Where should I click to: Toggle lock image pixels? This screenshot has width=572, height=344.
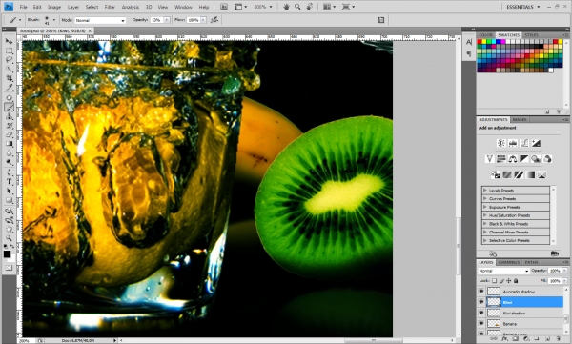coord(501,280)
